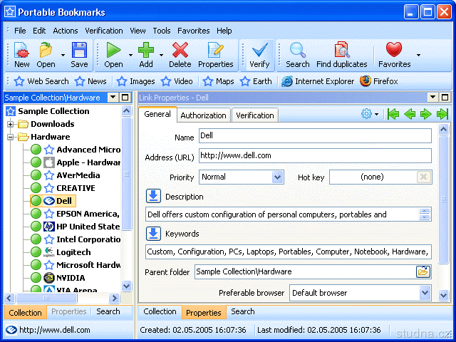The width and height of the screenshot is (456, 342).
Task: Expand the Preferable browser combo box
Action: [425, 293]
